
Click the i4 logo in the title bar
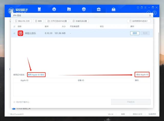[11, 11]
